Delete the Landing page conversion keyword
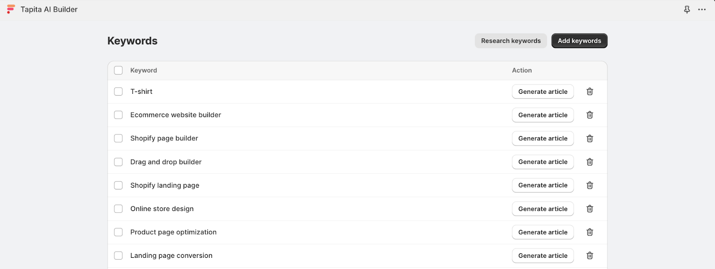715x269 pixels. pos(589,256)
